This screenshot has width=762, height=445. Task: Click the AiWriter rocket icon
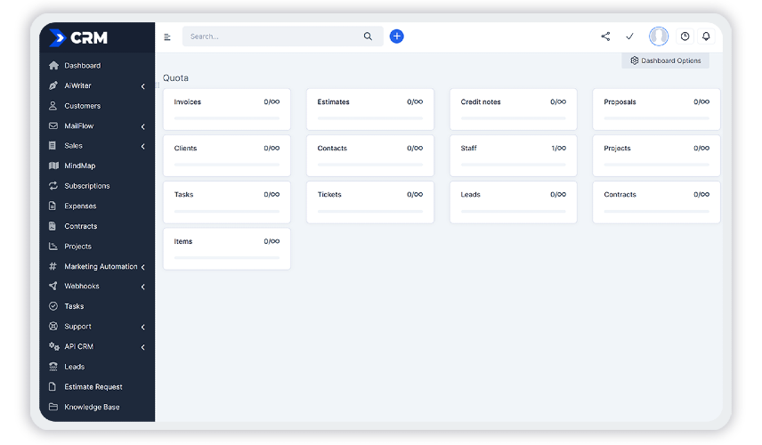pyautogui.click(x=53, y=85)
